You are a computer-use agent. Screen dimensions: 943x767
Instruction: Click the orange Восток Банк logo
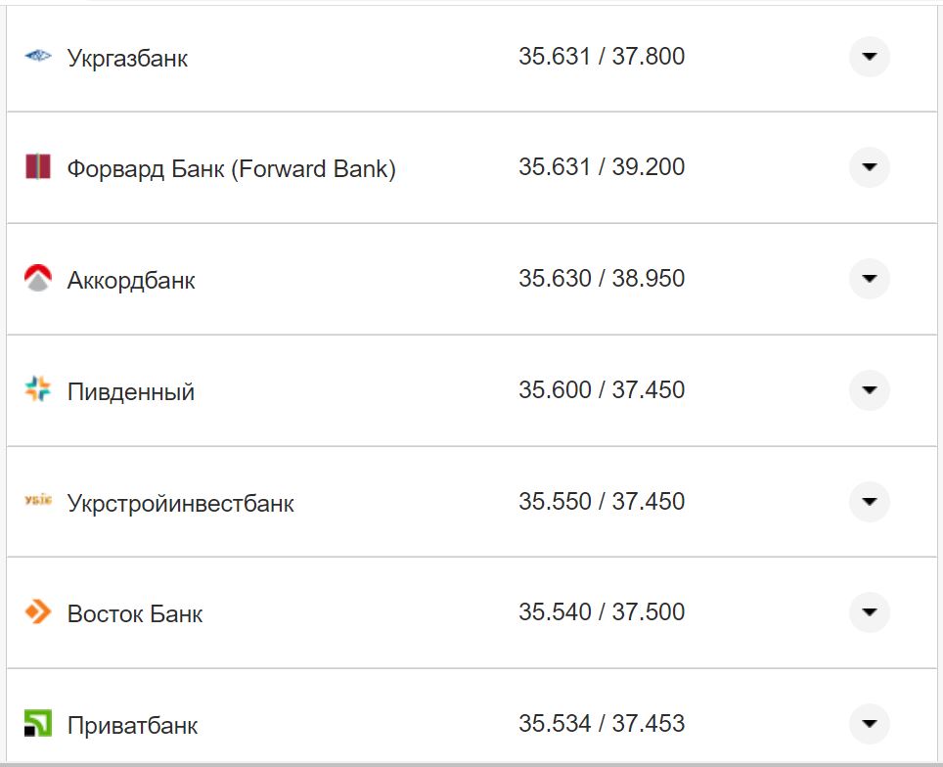tap(37, 612)
